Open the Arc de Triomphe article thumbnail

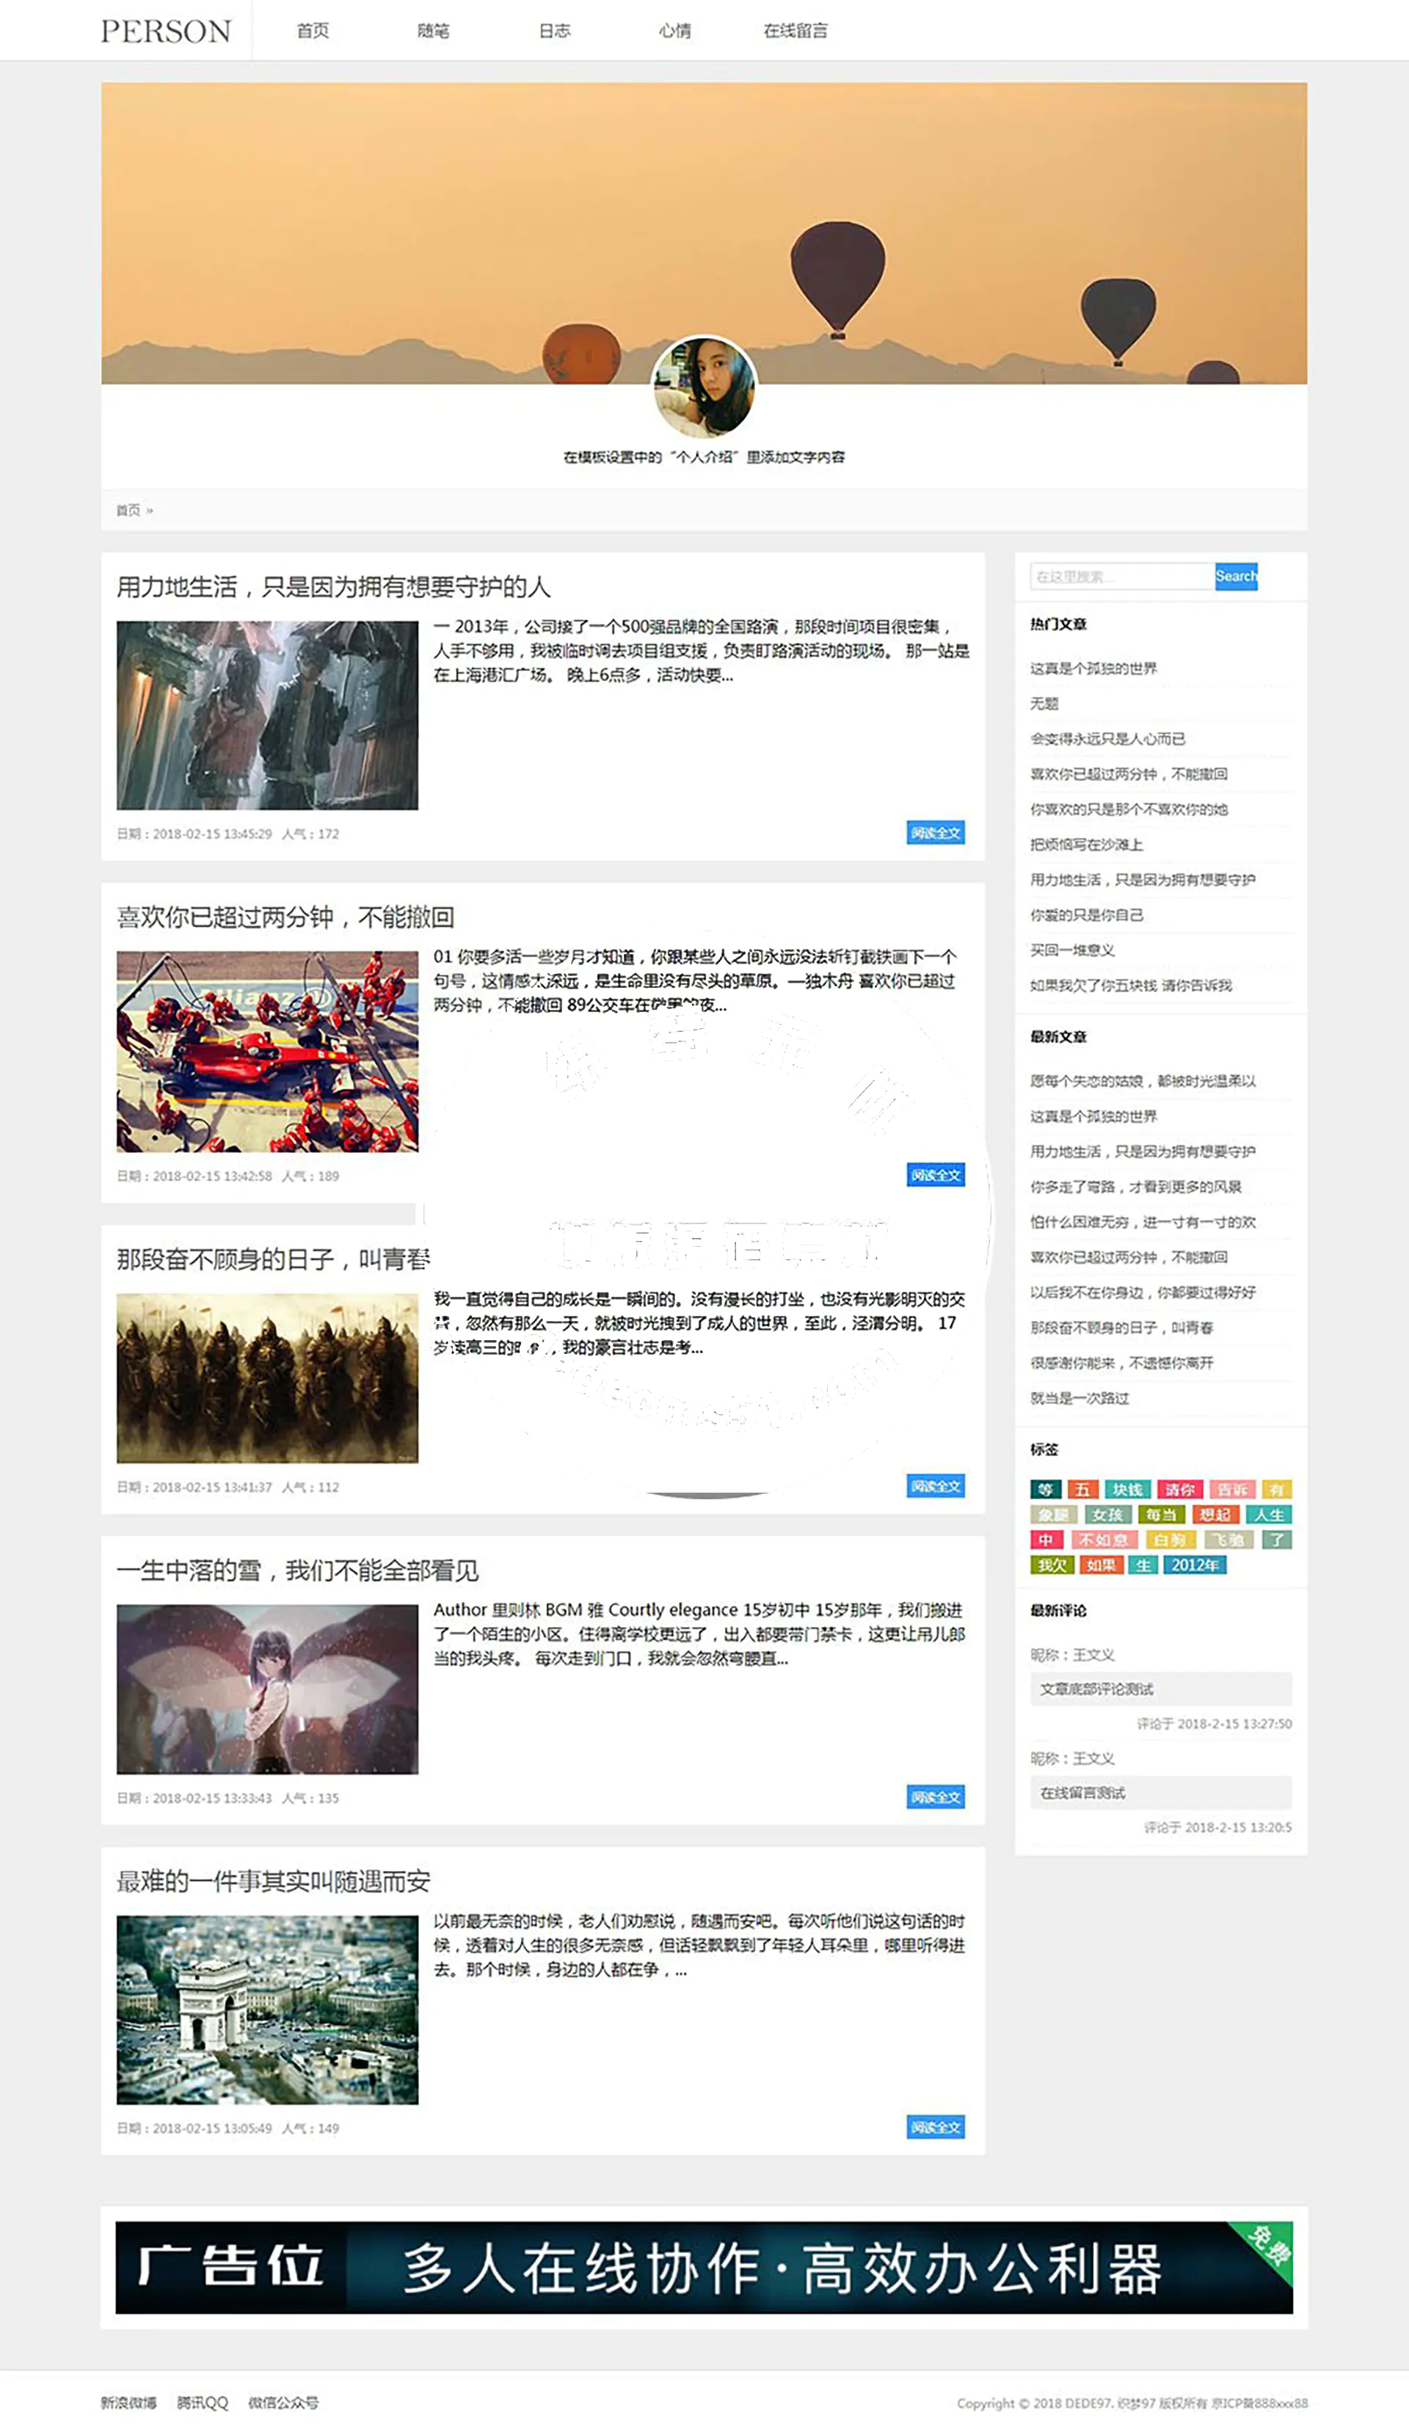click(268, 2009)
